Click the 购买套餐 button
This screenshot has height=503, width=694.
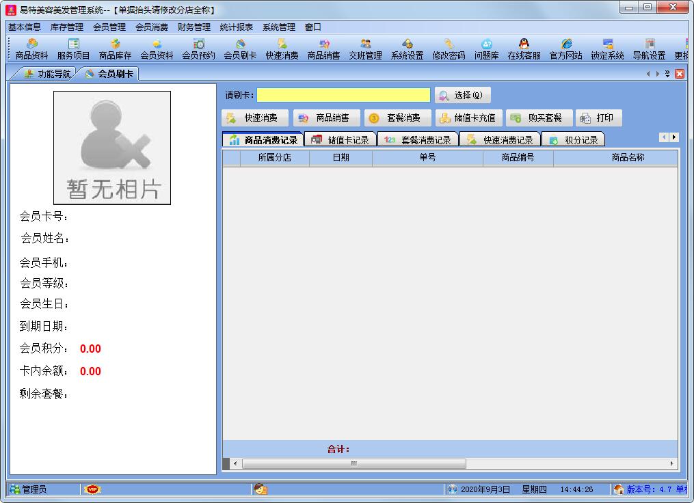point(538,118)
